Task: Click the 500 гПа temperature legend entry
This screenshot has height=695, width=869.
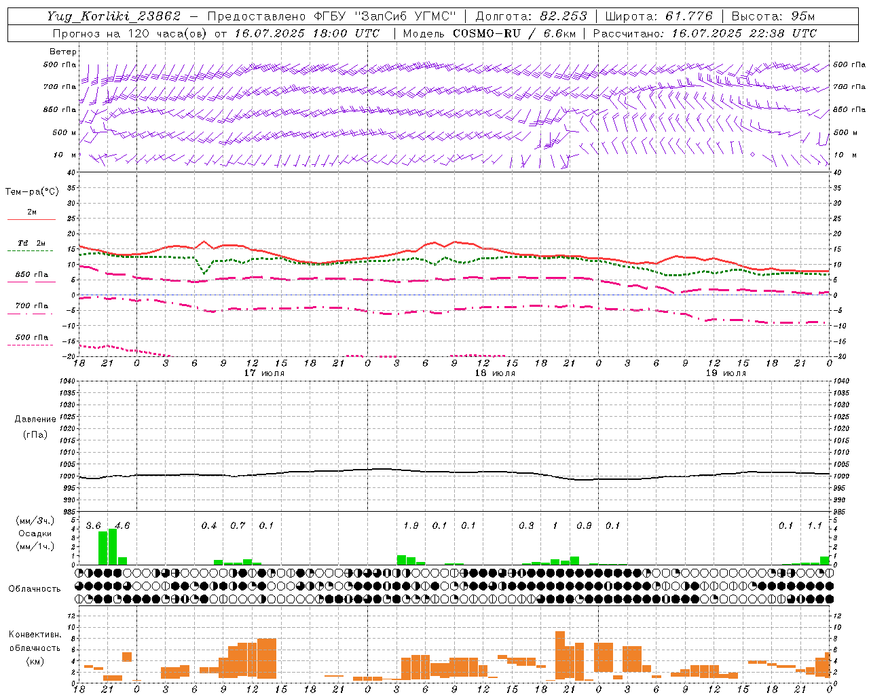Action: pos(32,337)
